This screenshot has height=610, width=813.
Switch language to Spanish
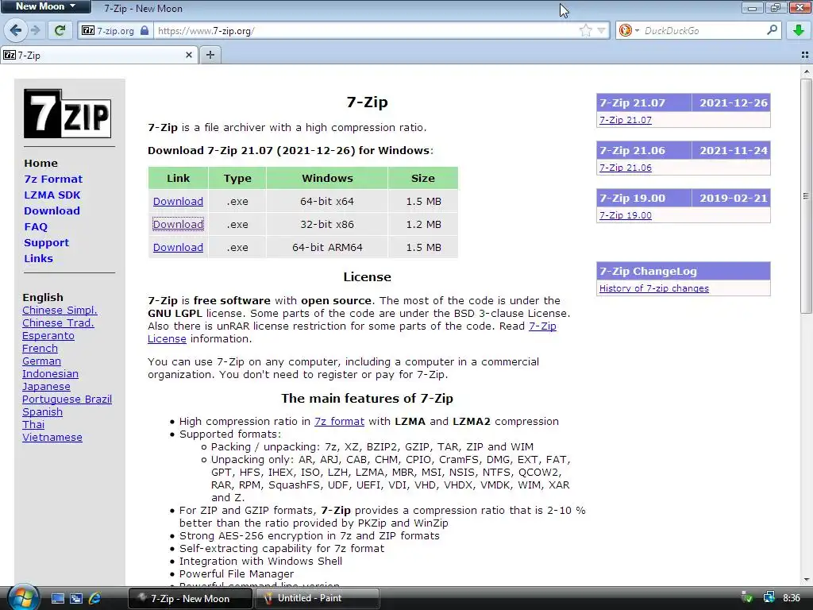[43, 412]
